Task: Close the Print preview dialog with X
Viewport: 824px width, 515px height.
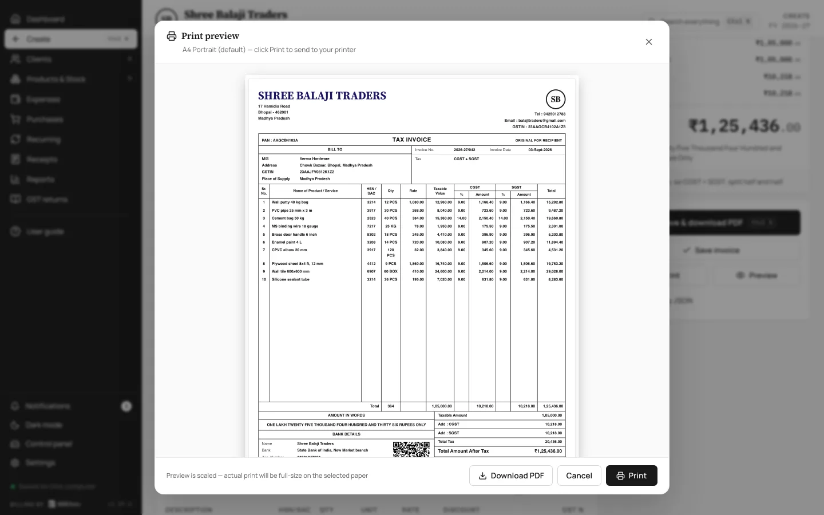Action: click(648, 42)
